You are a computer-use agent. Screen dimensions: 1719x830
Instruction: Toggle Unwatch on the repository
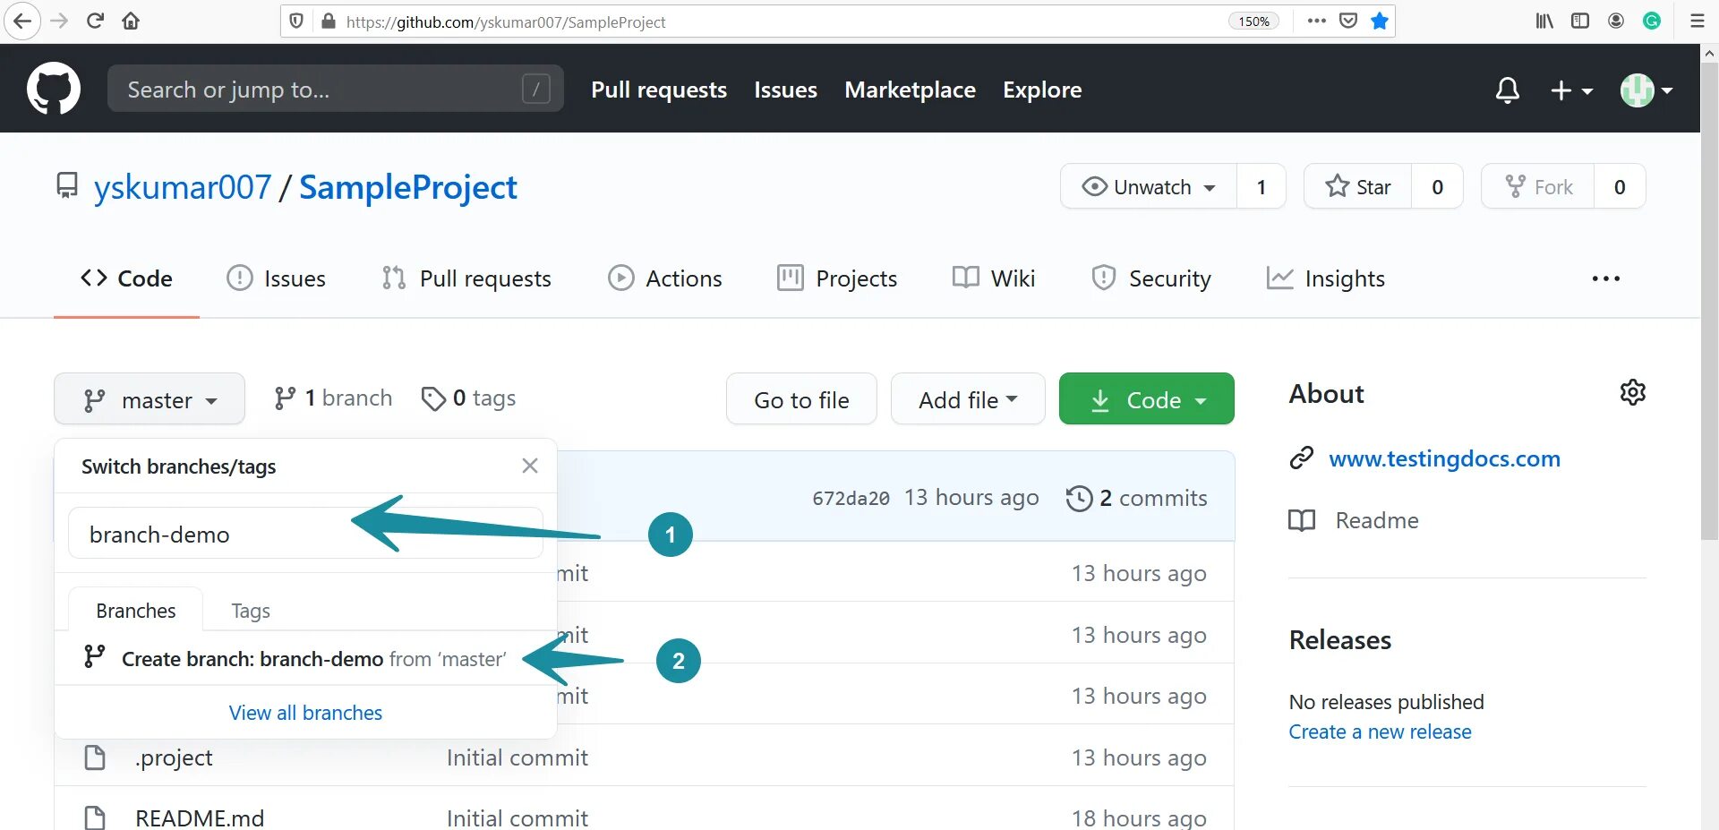1150,186
